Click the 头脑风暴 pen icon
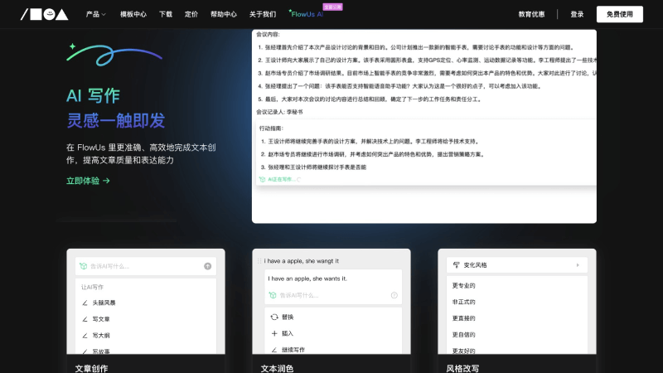The height and width of the screenshot is (373, 663). [x=85, y=303]
